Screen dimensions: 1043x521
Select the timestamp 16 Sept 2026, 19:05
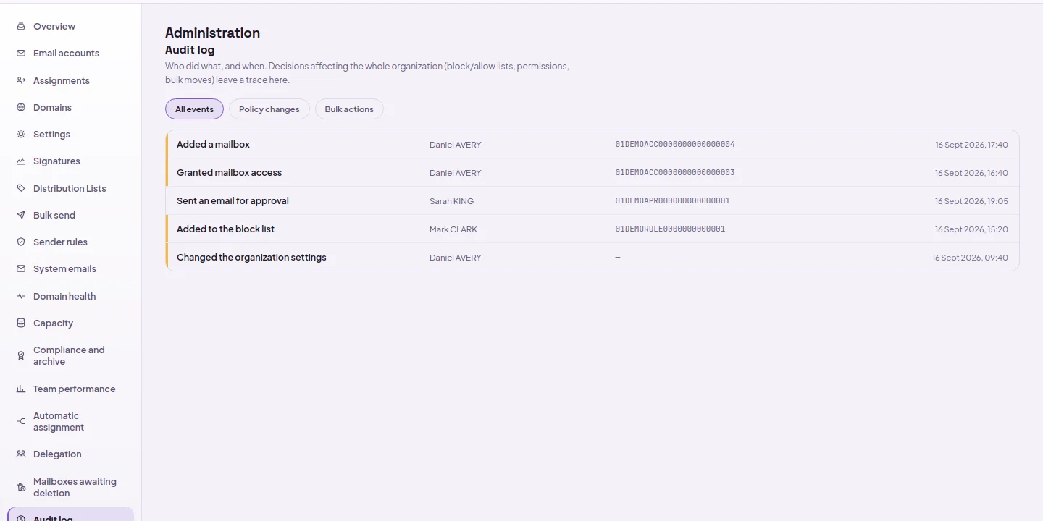971,201
